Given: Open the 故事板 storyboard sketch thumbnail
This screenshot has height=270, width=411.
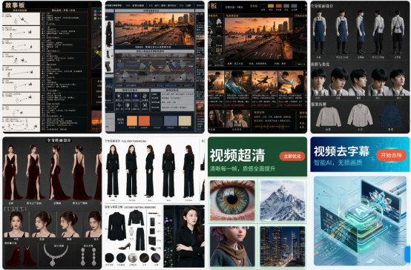Looking at the screenshot, I should (x=52, y=67).
